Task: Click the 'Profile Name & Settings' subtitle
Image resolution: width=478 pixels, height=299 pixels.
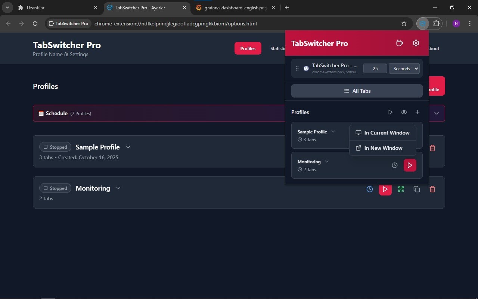Action: point(60,54)
